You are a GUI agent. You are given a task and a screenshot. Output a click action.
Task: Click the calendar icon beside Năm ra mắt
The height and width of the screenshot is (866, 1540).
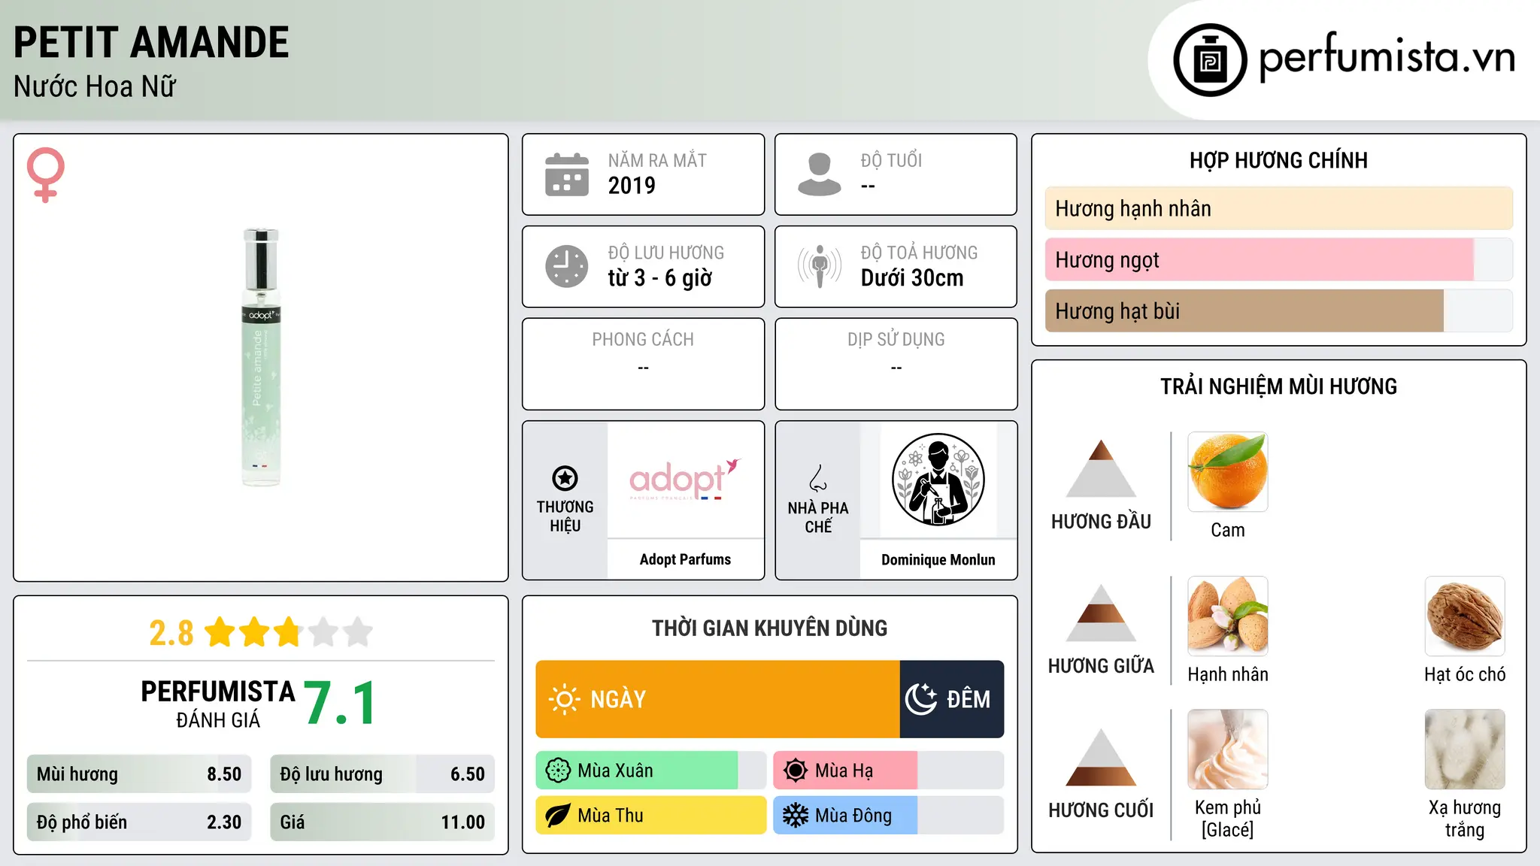coord(567,174)
